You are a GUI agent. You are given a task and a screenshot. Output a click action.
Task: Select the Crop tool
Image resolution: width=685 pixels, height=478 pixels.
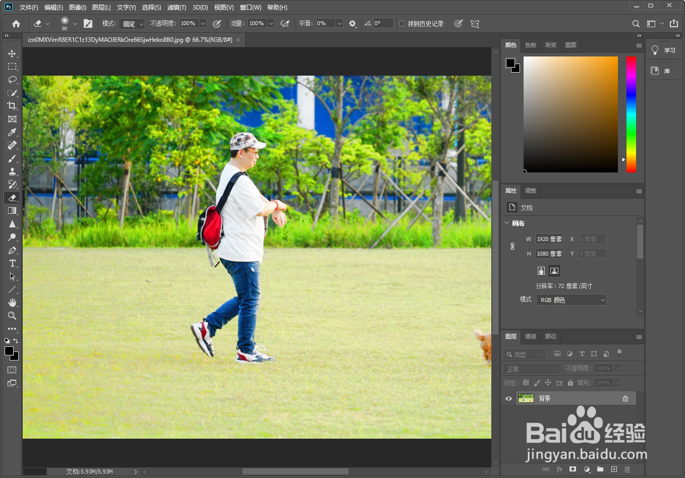(x=12, y=106)
